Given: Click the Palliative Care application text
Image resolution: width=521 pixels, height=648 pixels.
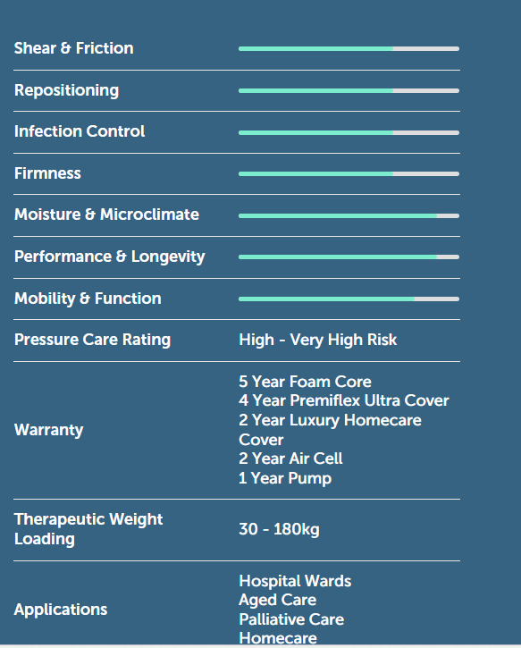Looking at the screenshot, I should pos(291,619).
